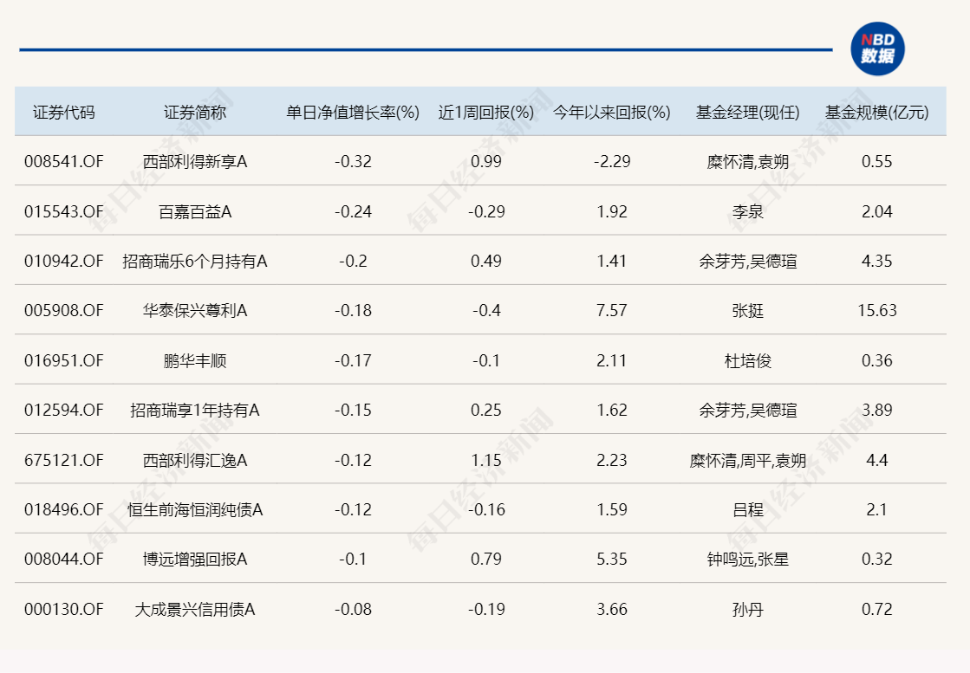Image resolution: width=970 pixels, height=673 pixels.
Task: Click manager name 张挺
Action: pos(748,310)
